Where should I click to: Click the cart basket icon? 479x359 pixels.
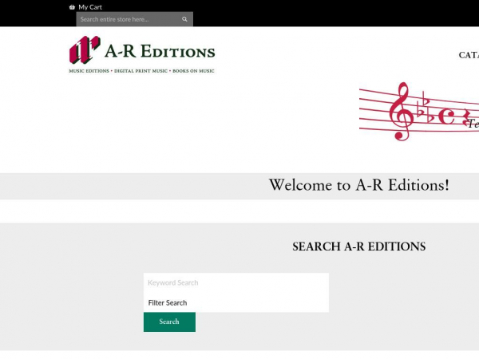tap(72, 7)
